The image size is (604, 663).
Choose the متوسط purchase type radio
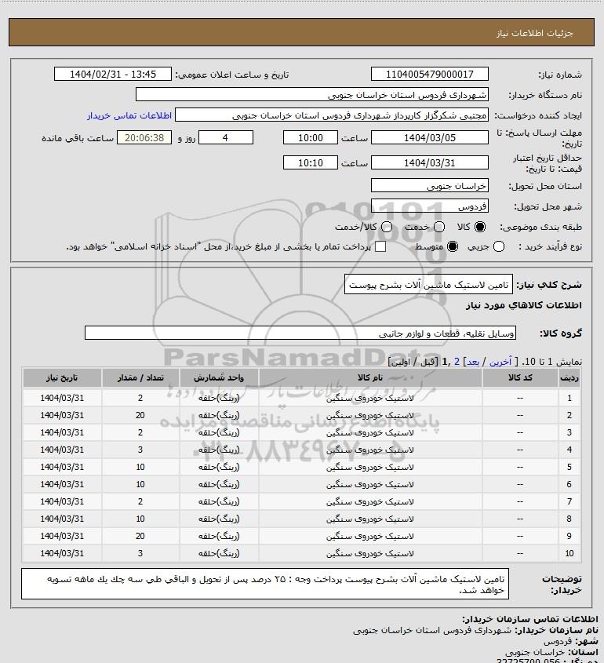453,246
